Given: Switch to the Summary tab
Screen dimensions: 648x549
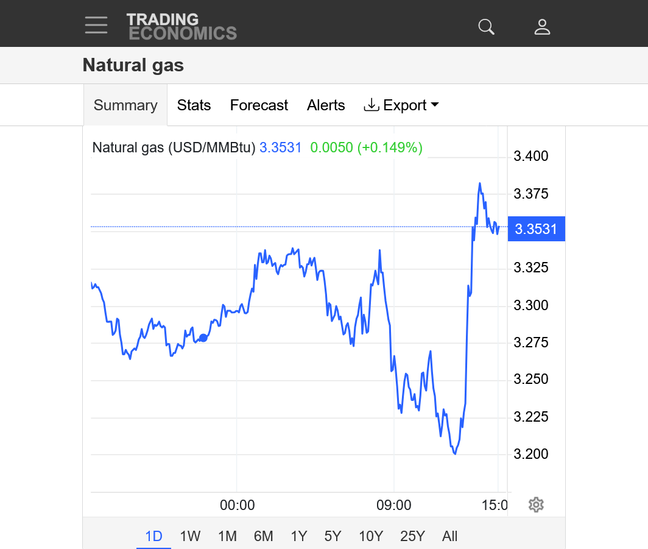Looking at the screenshot, I should click(125, 105).
